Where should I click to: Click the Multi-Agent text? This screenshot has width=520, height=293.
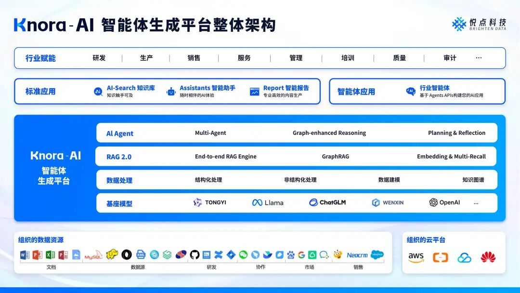click(210, 133)
